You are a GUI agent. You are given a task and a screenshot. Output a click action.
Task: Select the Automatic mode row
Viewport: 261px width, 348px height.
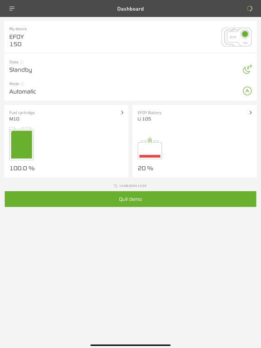click(130, 89)
